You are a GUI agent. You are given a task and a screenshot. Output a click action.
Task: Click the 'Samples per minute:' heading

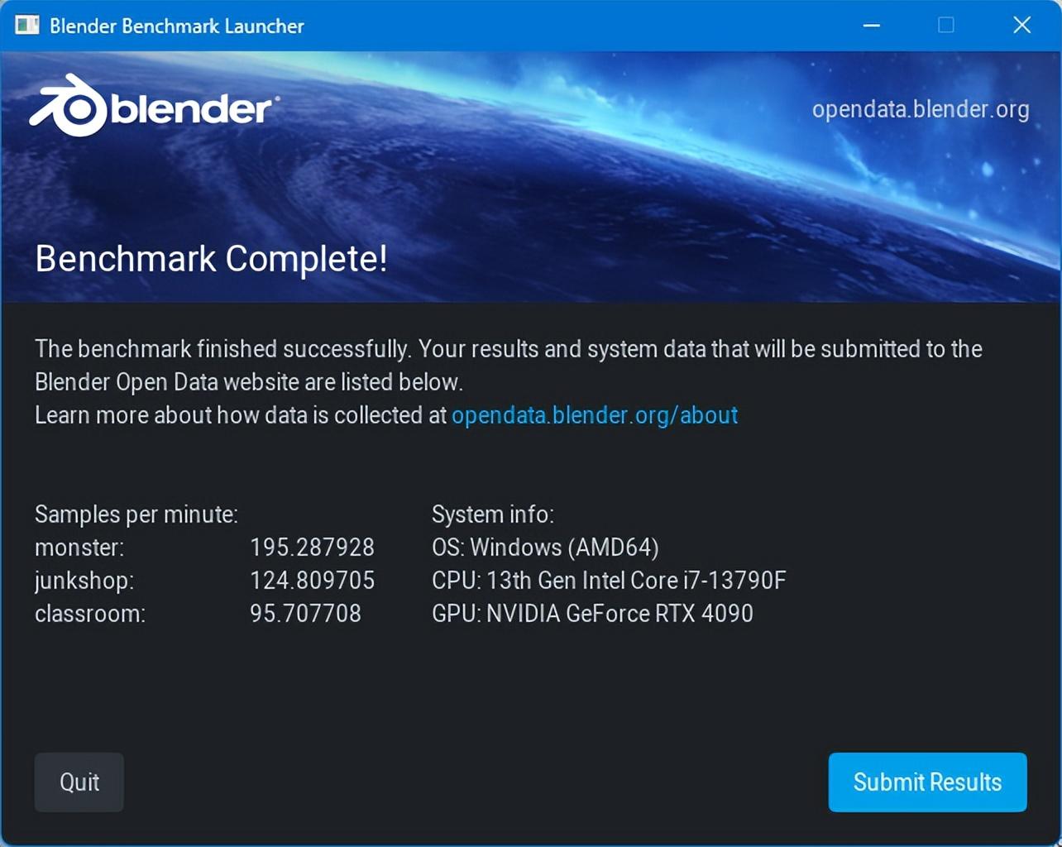[136, 514]
